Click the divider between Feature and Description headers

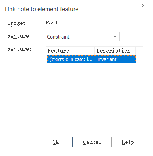point(95,51)
